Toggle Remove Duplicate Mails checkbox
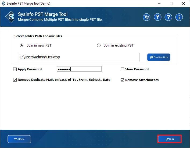190x148 pixels. click(x=15, y=80)
